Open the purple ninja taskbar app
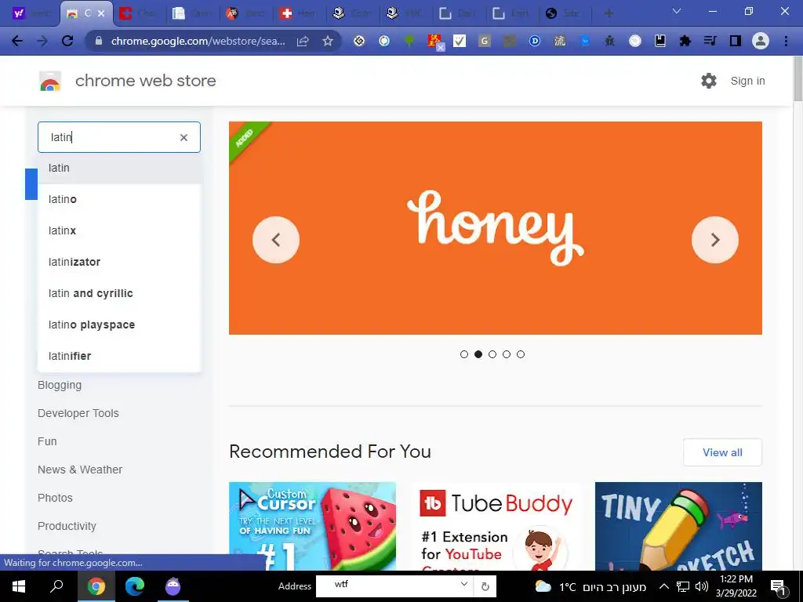 click(173, 586)
